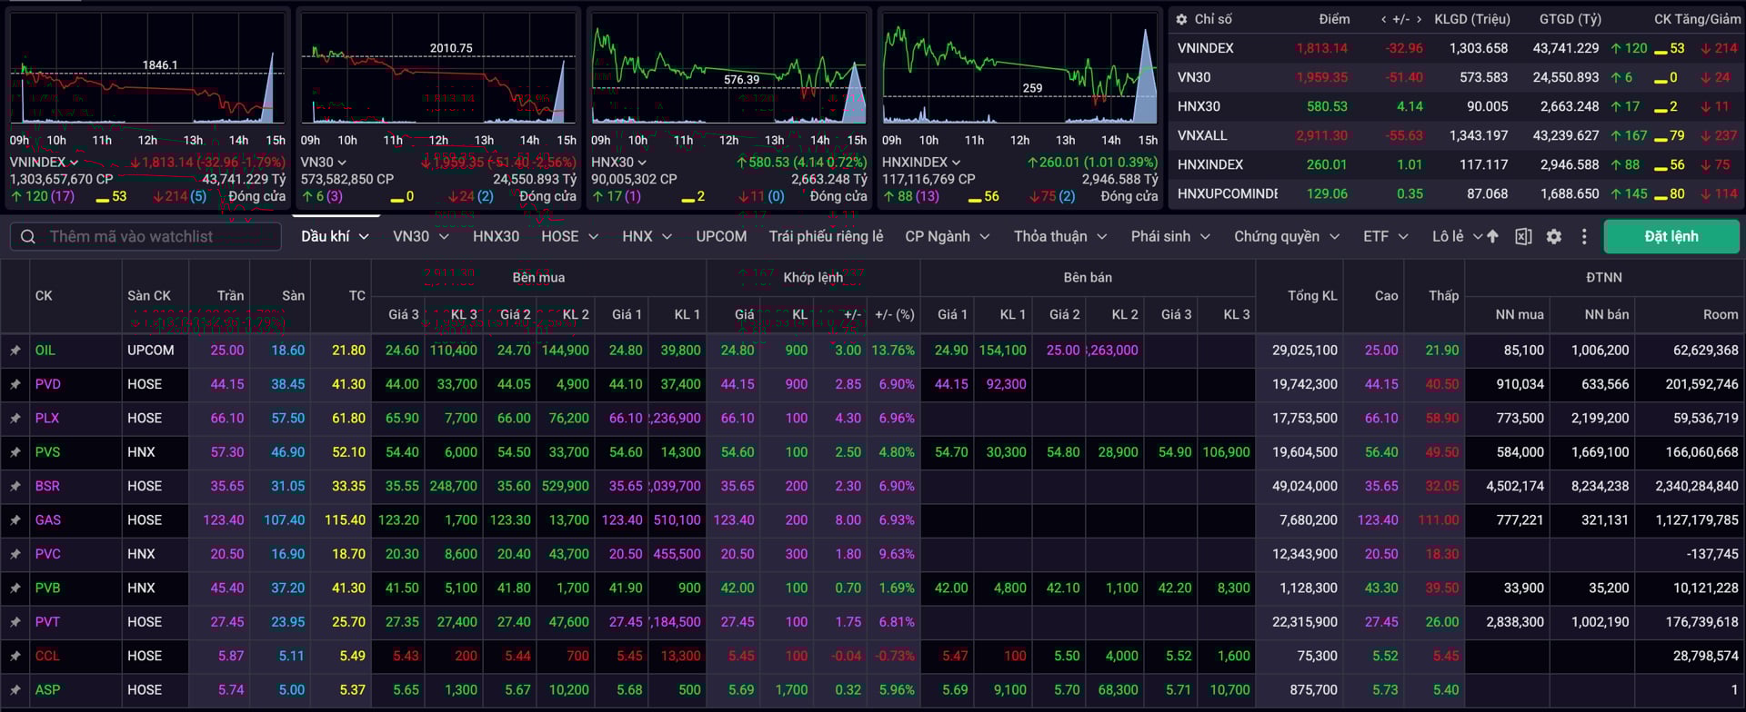
Task: Toggle the pin on the GAS row
Action: pyautogui.click(x=15, y=520)
